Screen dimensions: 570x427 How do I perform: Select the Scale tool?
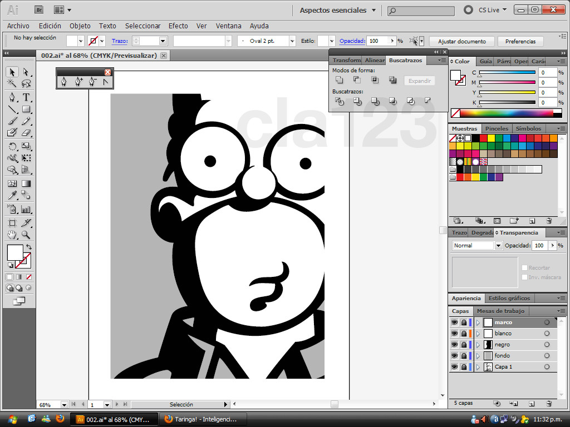click(x=26, y=146)
